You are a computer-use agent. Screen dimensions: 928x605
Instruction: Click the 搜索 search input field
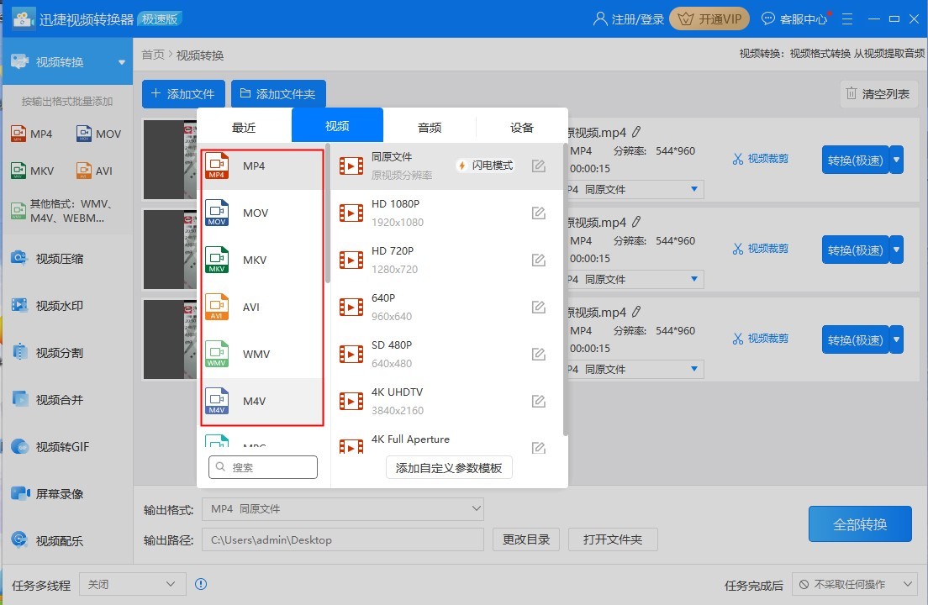[263, 466]
